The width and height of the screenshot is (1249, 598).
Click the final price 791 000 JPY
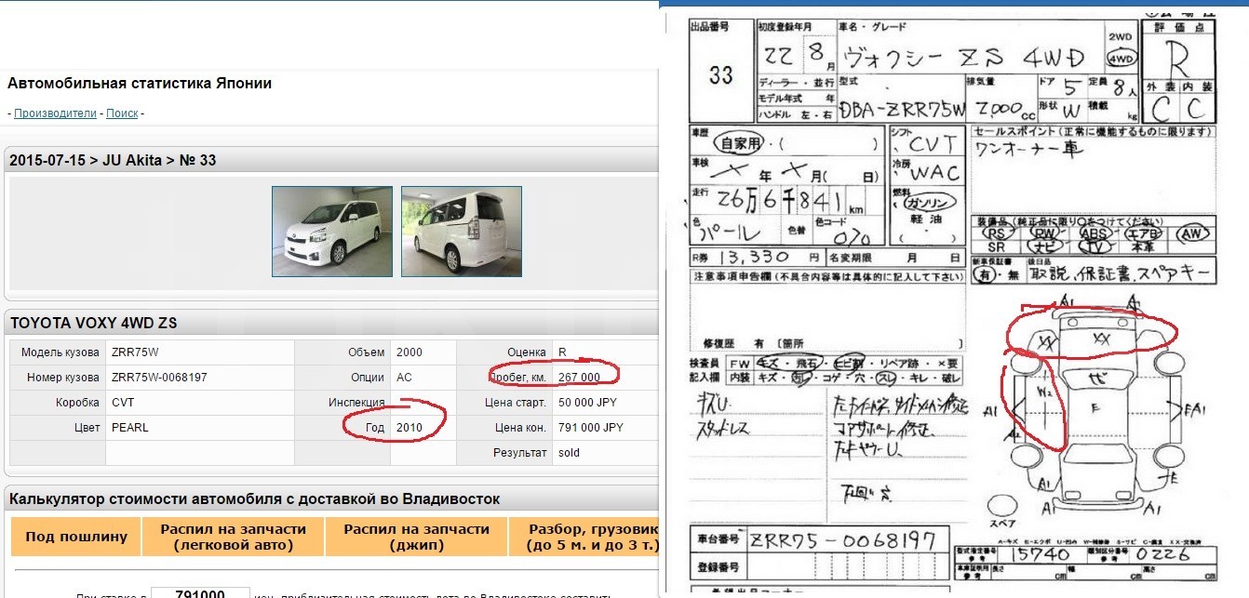point(591,428)
